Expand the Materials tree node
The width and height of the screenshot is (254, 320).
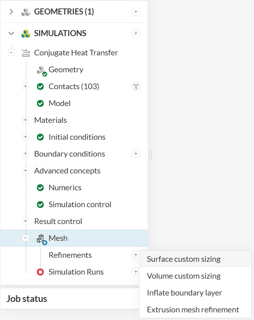tap(26, 120)
